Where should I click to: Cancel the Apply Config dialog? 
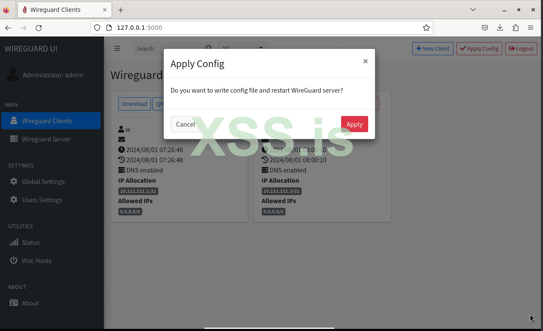(x=185, y=124)
